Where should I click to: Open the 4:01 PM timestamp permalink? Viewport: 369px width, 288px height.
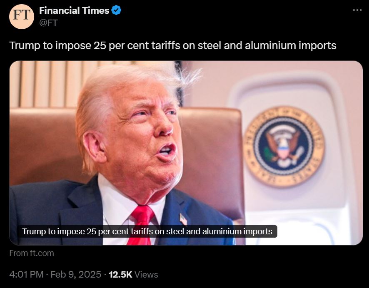point(26,275)
